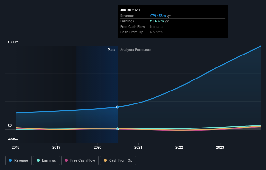Click the Cash From Op row label in tooltip

coord(132,32)
